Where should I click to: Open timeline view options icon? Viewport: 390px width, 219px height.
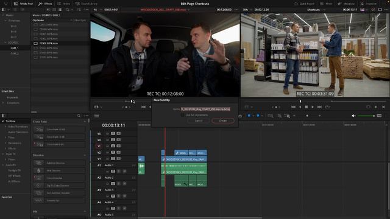click(x=96, y=116)
